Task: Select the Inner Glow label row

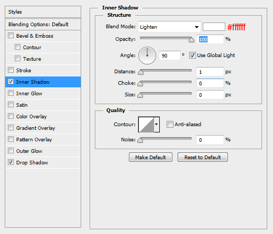Action: pos(43,93)
